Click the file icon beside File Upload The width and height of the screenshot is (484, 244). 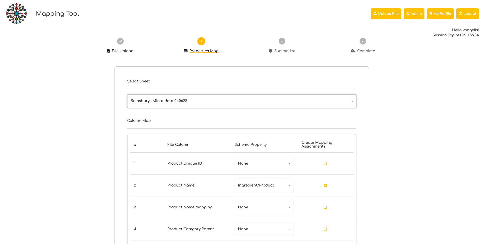tap(109, 51)
